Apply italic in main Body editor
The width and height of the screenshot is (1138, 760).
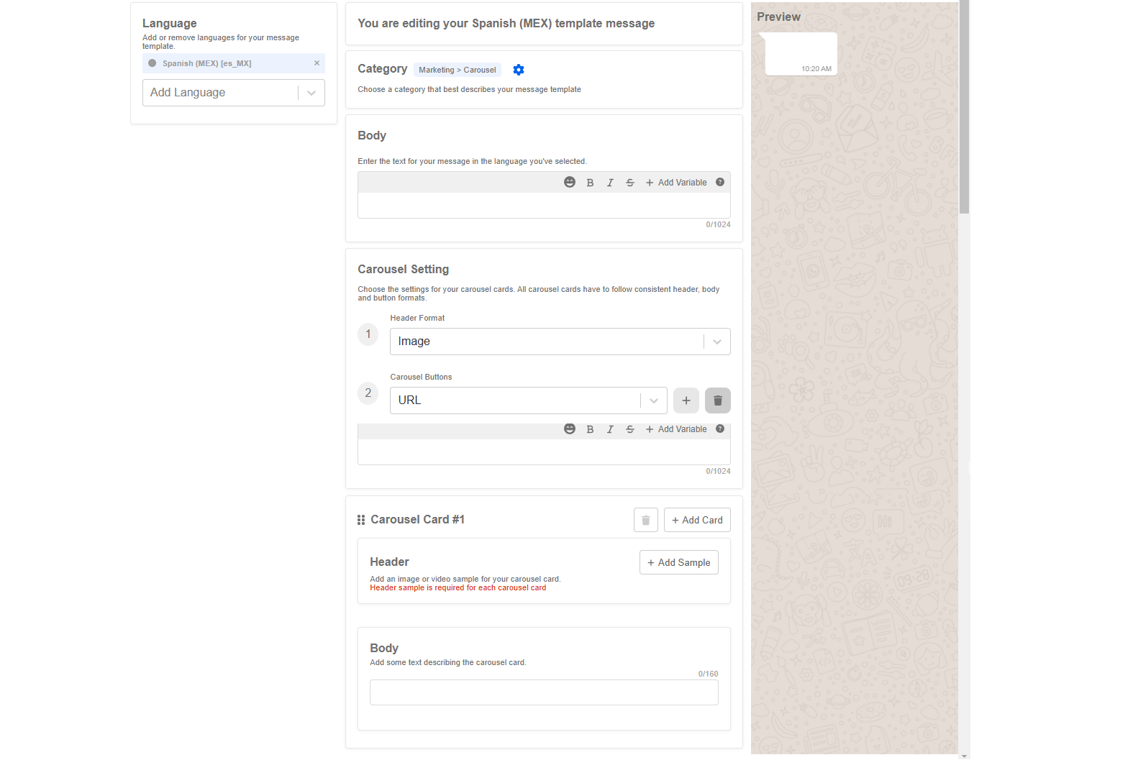pyautogui.click(x=610, y=183)
